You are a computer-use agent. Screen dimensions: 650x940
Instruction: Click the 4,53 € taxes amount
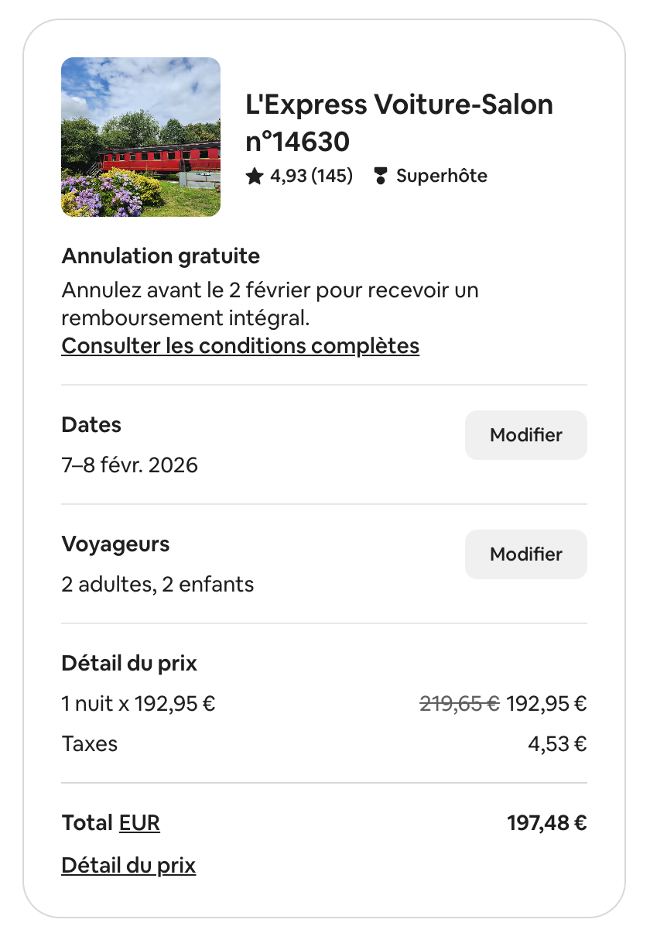coord(556,744)
